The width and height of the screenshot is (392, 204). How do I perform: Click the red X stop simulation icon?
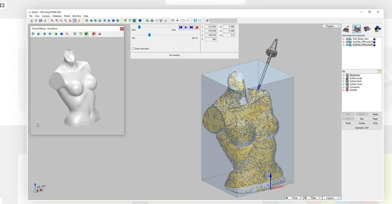pyautogui.click(x=197, y=28)
